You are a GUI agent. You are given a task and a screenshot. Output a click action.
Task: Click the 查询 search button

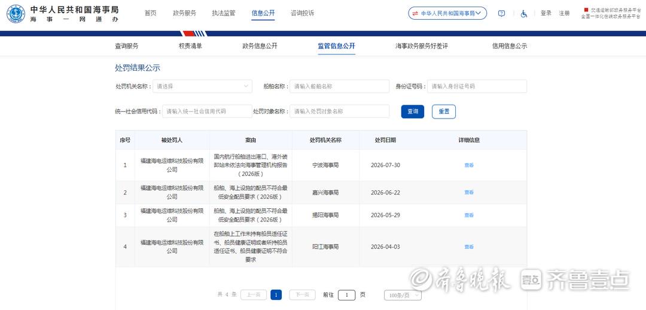[x=413, y=111]
